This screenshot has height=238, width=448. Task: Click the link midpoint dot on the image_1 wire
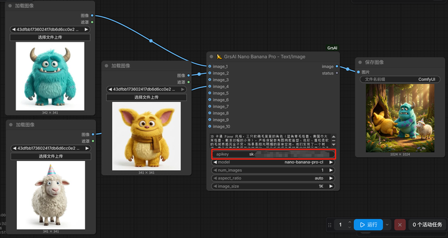pyautogui.click(x=151, y=41)
